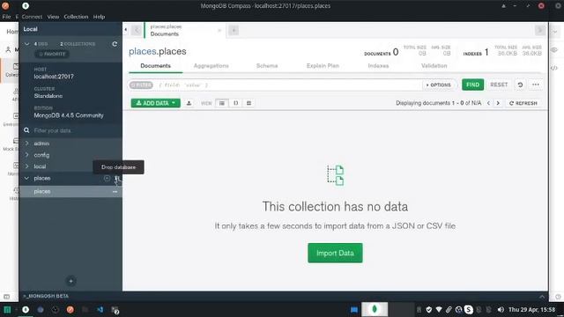The height and width of the screenshot is (317, 564).
Task: Expand the admin database
Action: tap(27, 144)
